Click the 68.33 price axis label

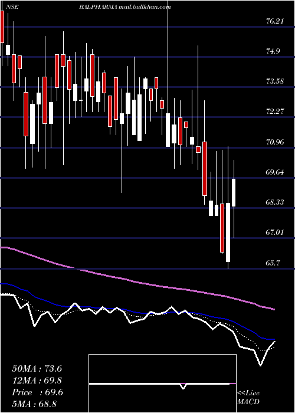pyautogui.click(x=275, y=202)
